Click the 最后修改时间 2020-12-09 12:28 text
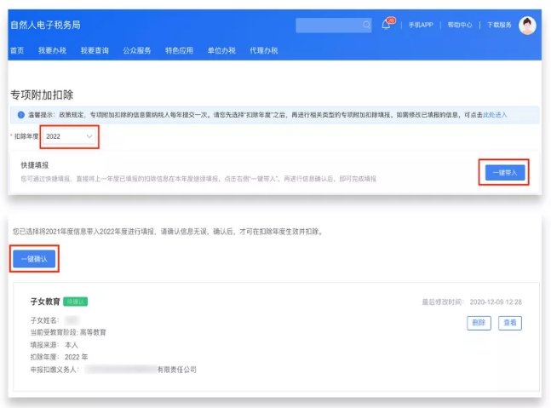Image resolution: width=551 pixels, height=408 pixels. click(472, 302)
